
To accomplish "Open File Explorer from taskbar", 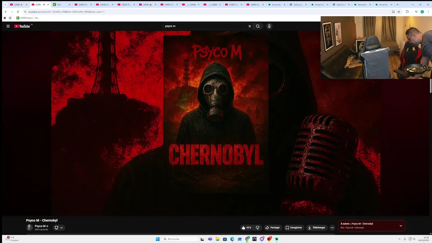I will (218, 239).
